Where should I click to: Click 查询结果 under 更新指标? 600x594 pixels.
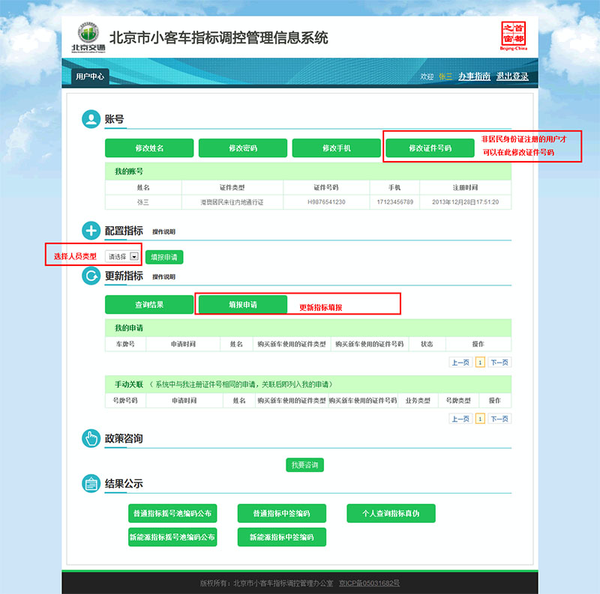click(148, 304)
